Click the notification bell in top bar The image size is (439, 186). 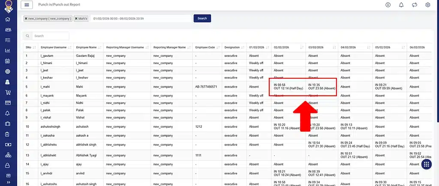401,5
